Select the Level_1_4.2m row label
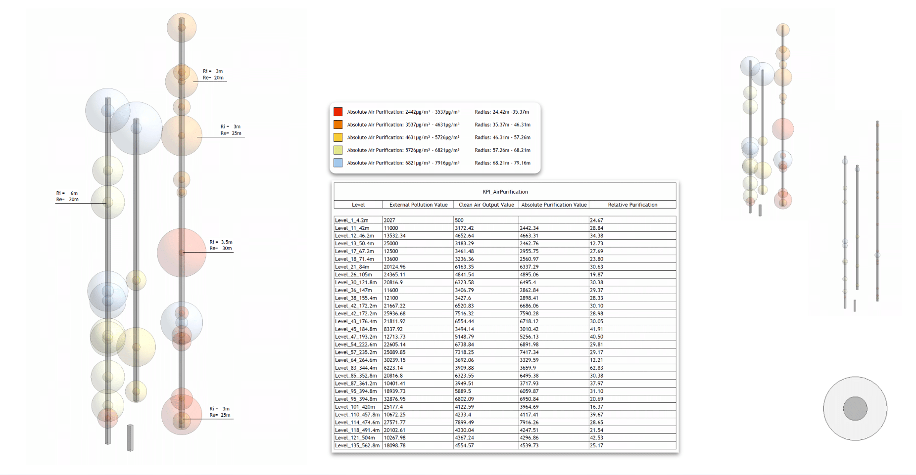Viewport: 916px width, 475px height. pos(351,220)
